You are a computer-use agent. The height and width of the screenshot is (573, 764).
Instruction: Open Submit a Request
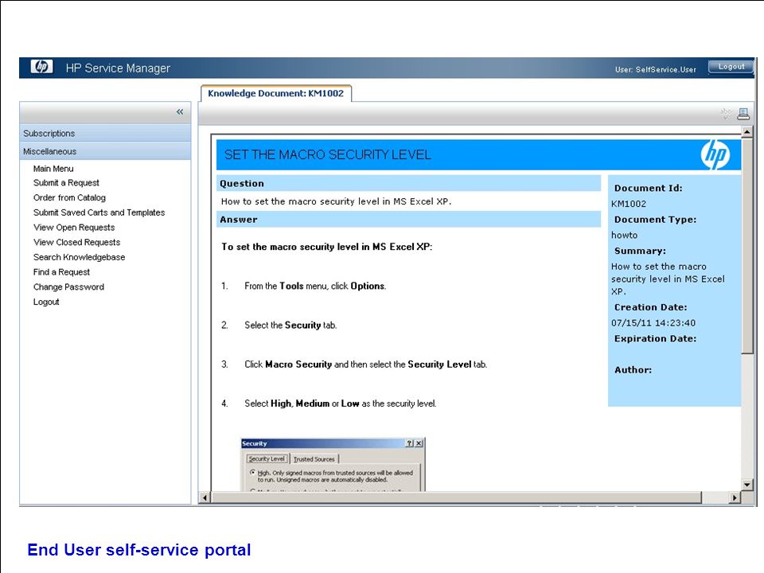click(x=66, y=183)
